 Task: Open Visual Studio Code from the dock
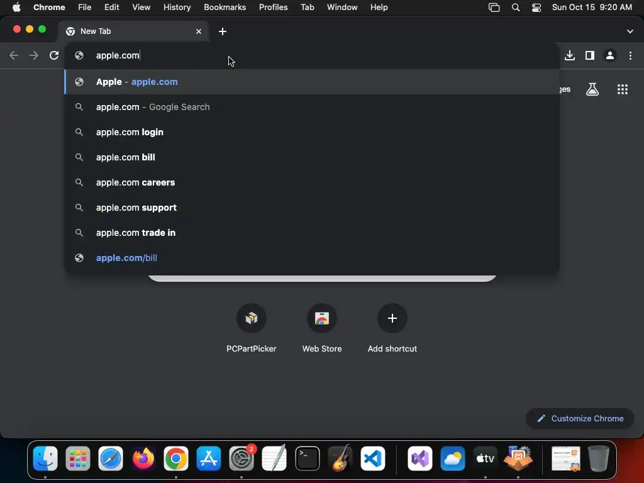(373, 458)
